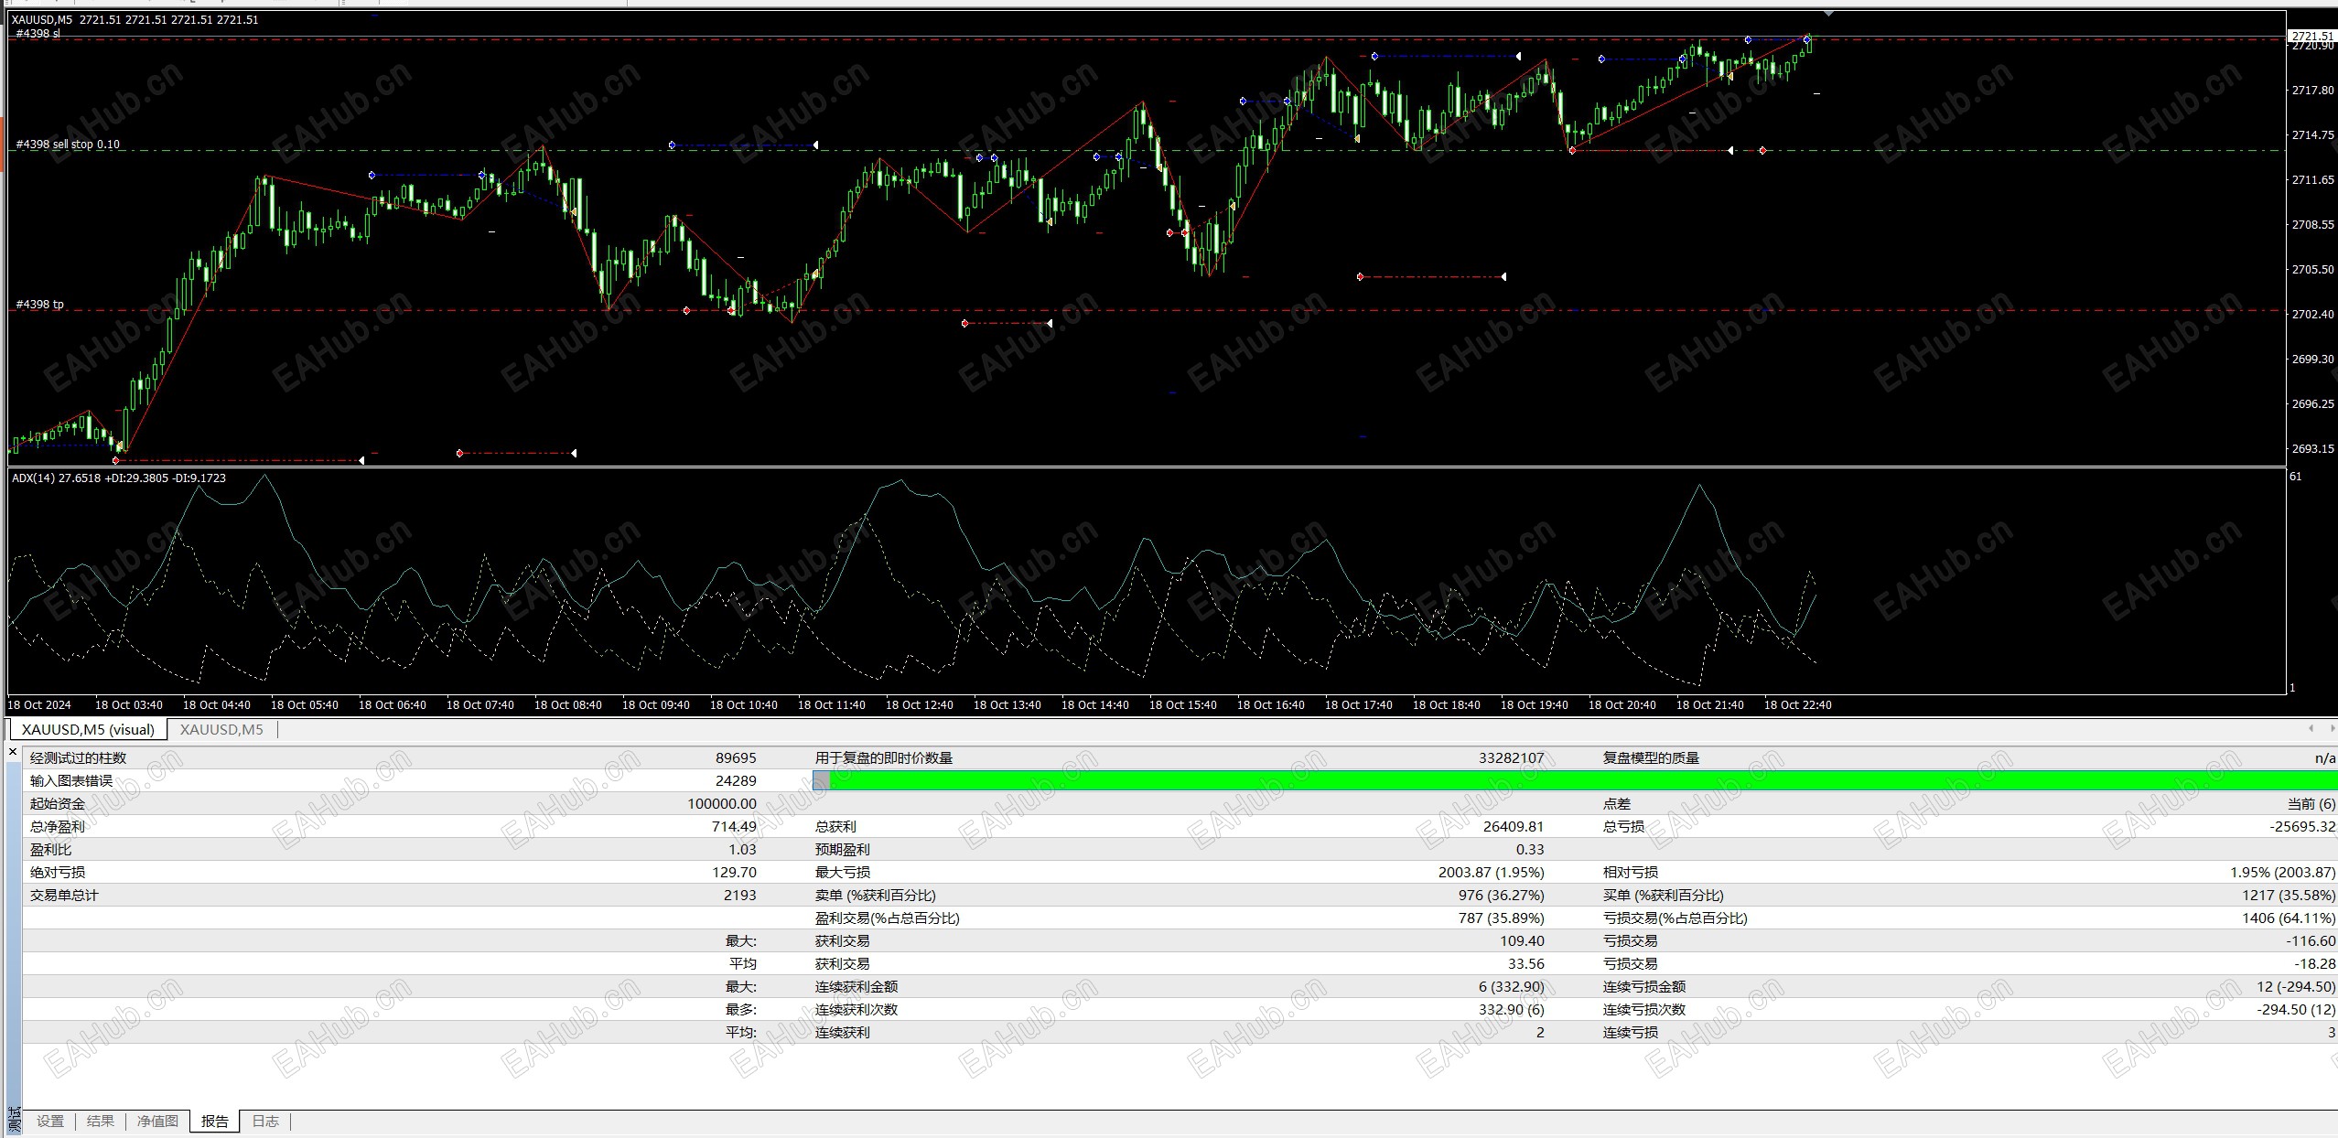2338x1138 pixels.
Task: Open the 日志 journal tab
Action: (265, 1121)
